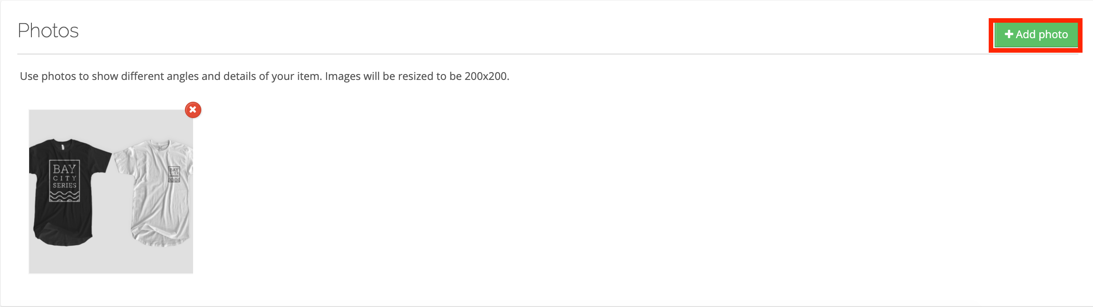
Task: Click the white cross inside red circle
Action: pyautogui.click(x=193, y=110)
